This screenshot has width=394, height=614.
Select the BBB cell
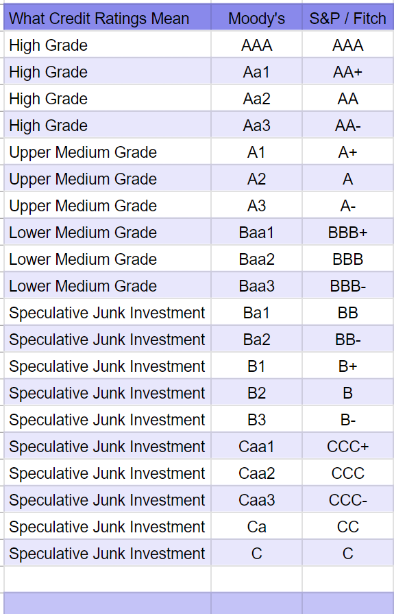click(348, 259)
